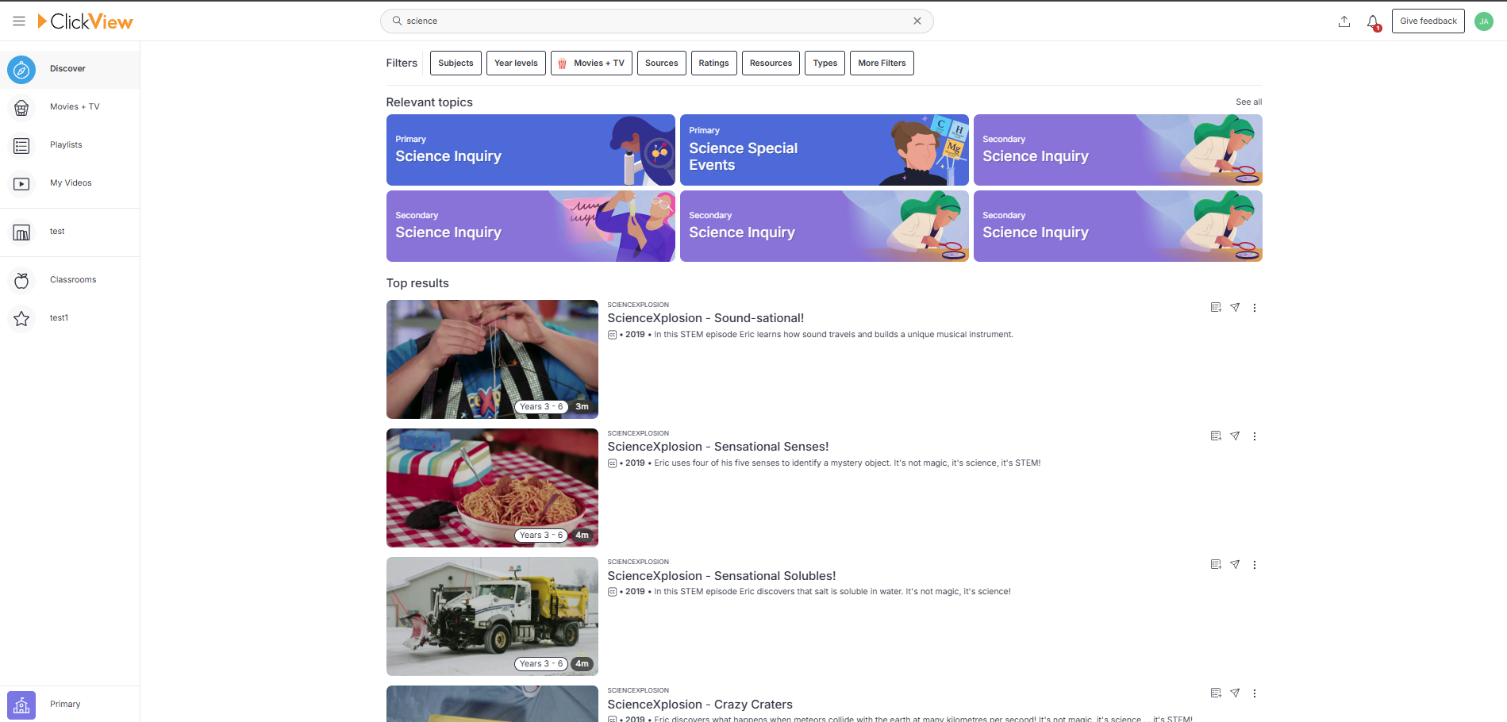Share the Crazy Craters video

(x=1235, y=693)
